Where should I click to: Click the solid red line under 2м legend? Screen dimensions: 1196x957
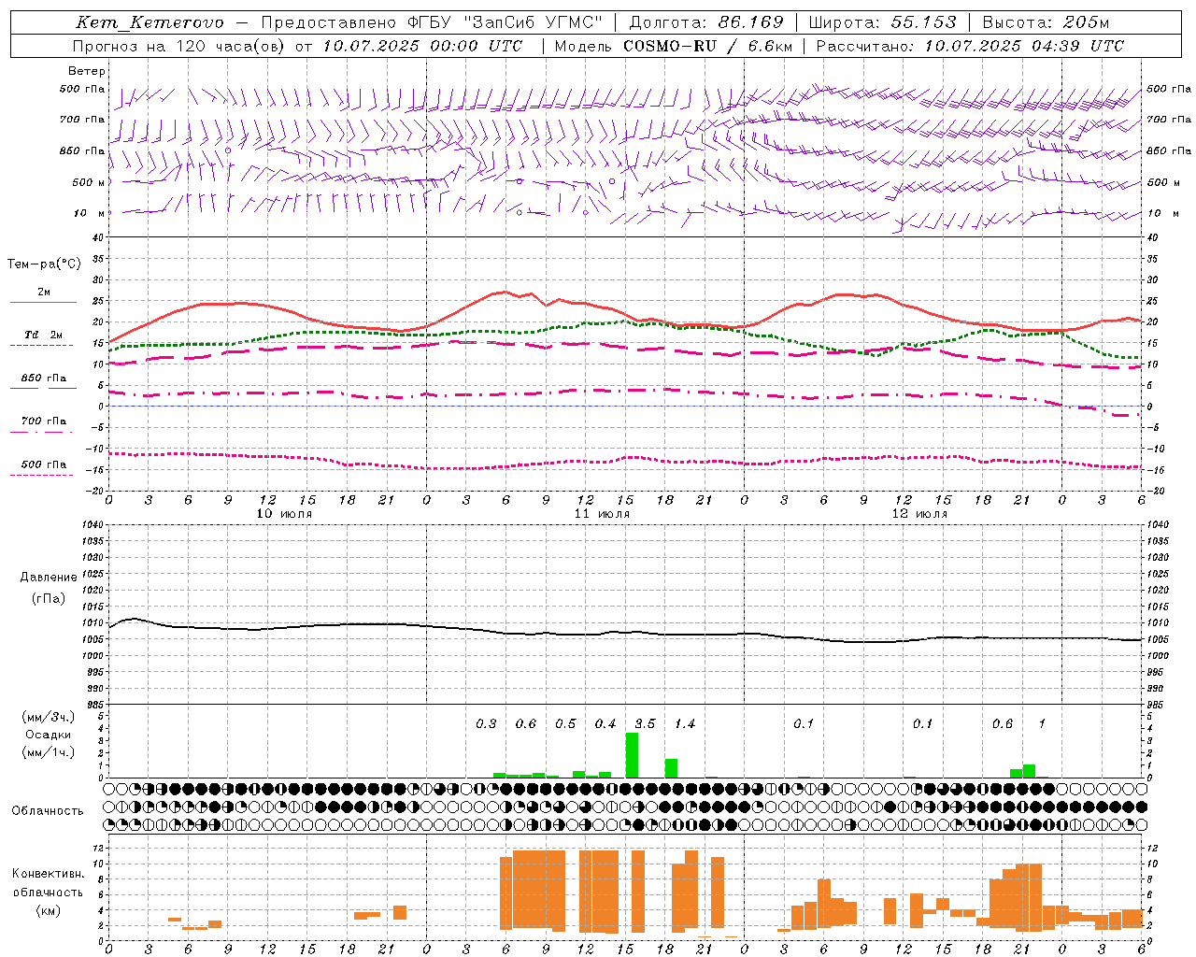point(43,303)
